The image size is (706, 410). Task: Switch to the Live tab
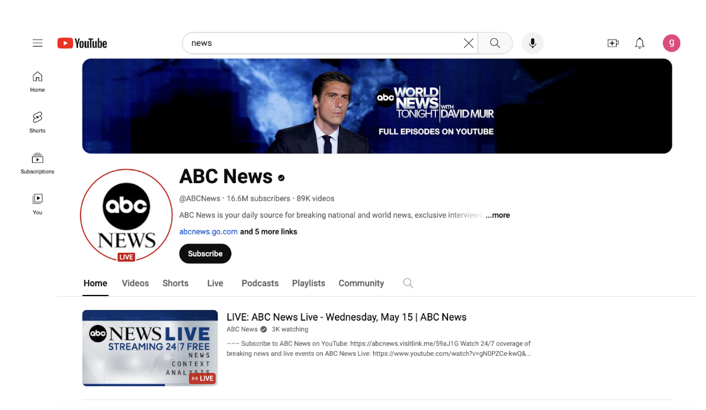pyautogui.click(x=215, y=284)
